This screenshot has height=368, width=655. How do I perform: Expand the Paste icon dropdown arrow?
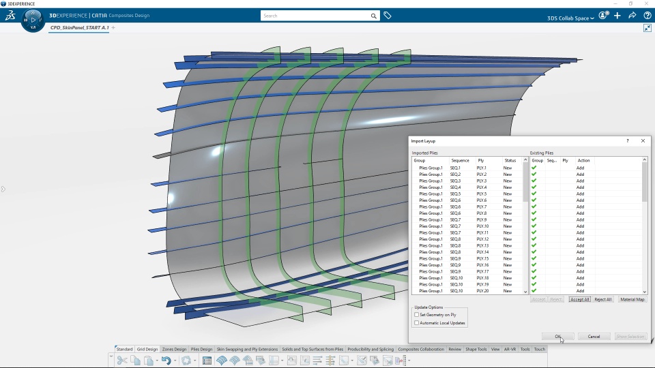[157, 361]
